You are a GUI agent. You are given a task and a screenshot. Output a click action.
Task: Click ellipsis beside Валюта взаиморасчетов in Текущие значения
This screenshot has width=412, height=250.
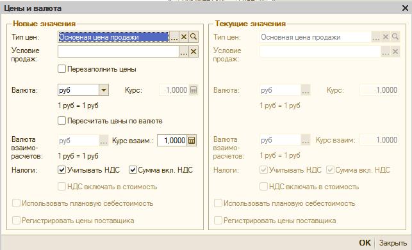pos(306,141)
